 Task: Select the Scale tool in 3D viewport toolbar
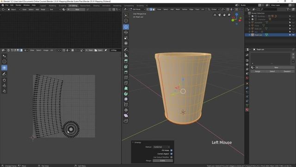(x=126, y=38)
